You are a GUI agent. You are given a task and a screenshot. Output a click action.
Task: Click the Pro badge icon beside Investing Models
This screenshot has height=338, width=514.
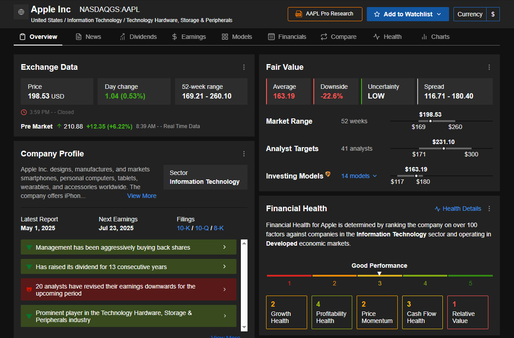pos(328,174)
